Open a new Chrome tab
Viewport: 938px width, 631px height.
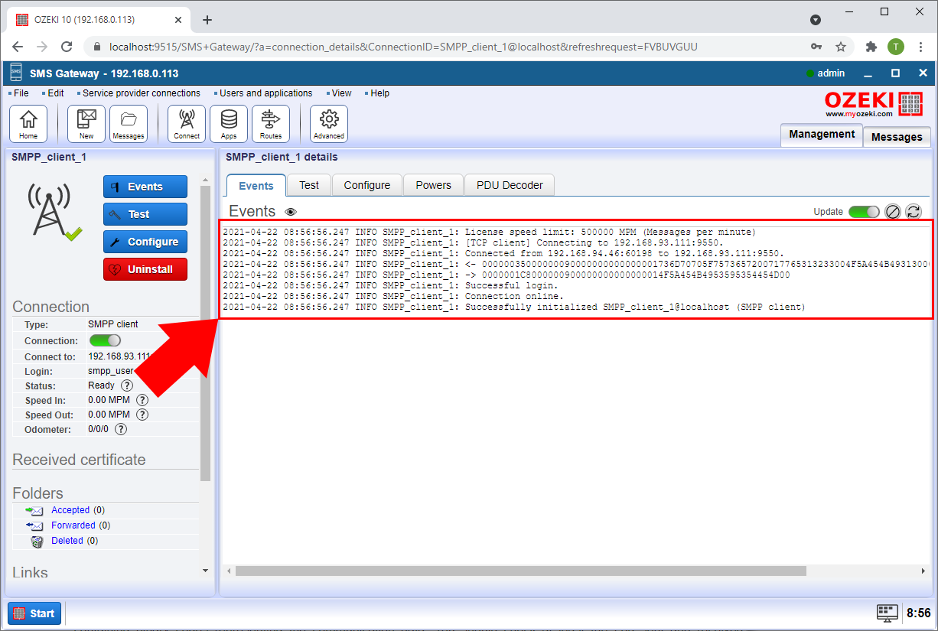point(207,20)
